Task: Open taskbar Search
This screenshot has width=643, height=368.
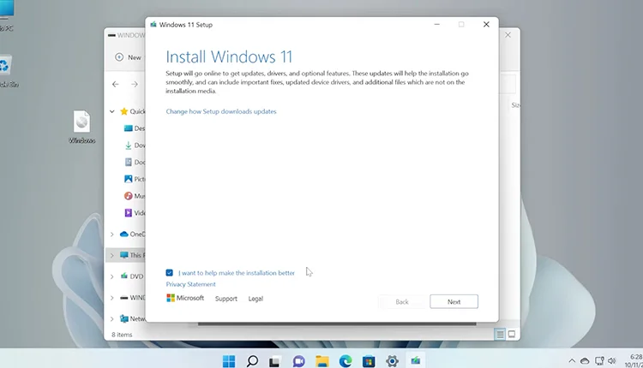Action: pyautogui.click(x=252, y=361)
